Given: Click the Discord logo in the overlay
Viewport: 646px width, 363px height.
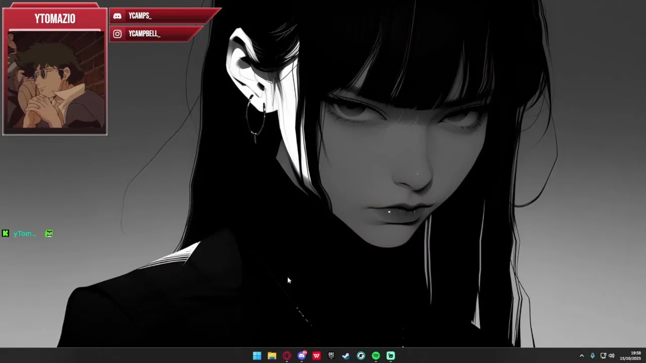Looking at the screenshot, I should (117, 16).
